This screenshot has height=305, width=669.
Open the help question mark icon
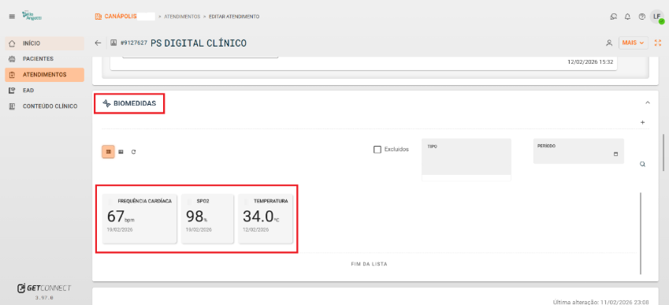pos(641,17)
